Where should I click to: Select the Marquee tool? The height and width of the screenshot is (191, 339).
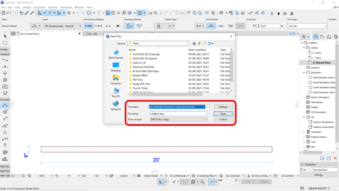pyautogui.click(x=5, y=43)
